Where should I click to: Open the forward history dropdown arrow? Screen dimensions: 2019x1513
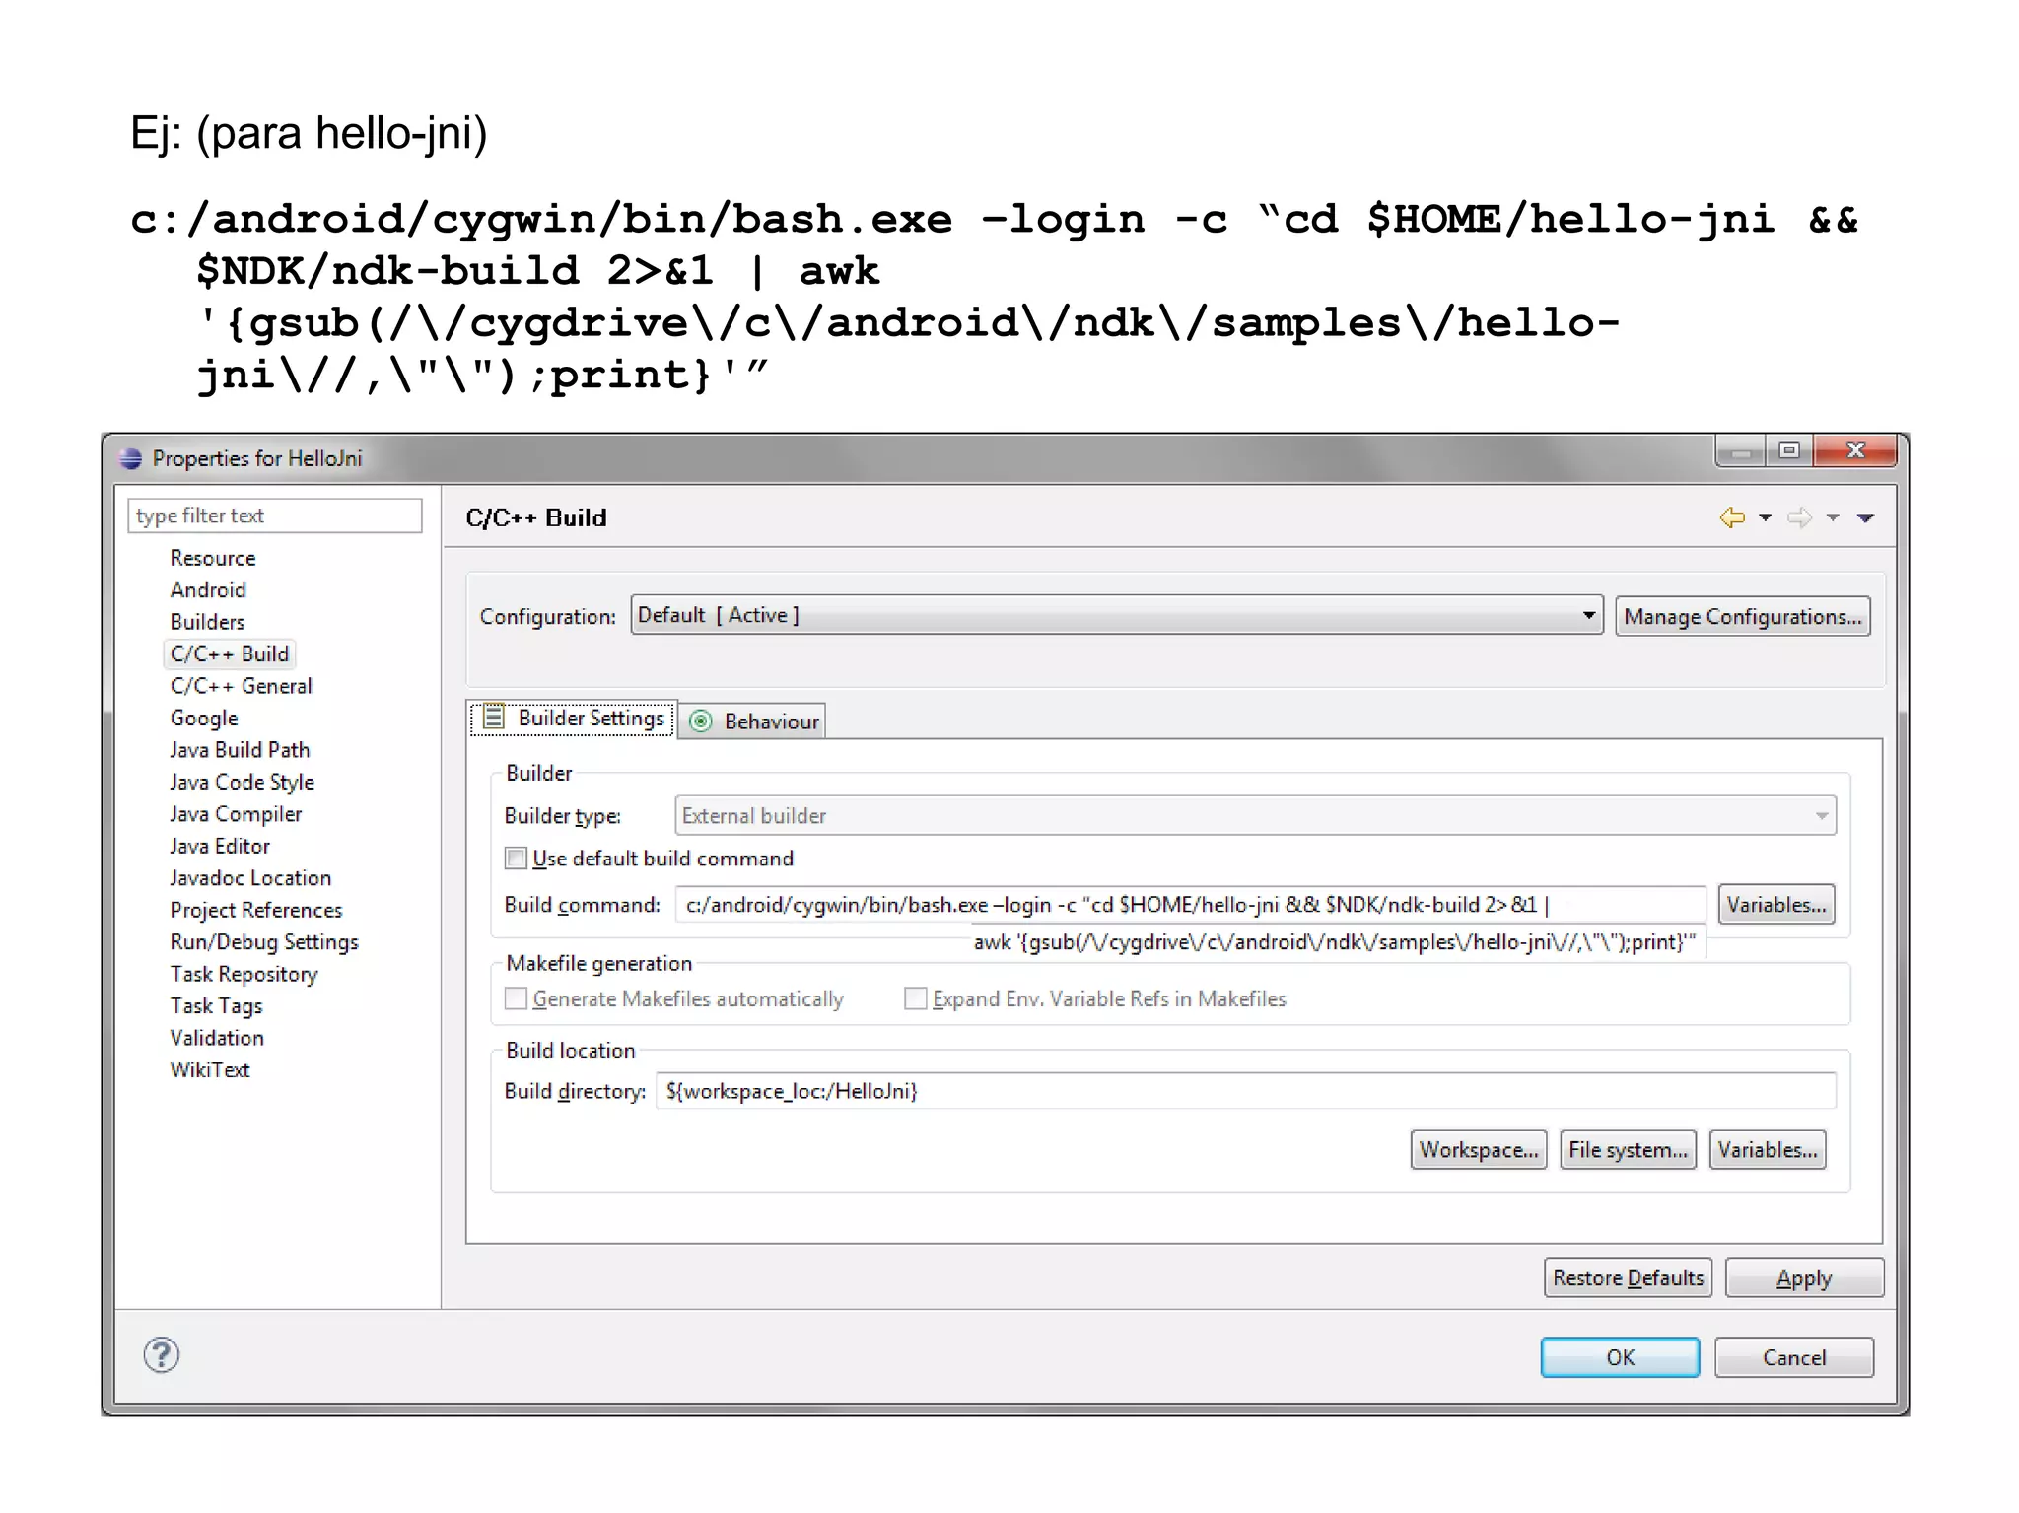click(1833, 517)
